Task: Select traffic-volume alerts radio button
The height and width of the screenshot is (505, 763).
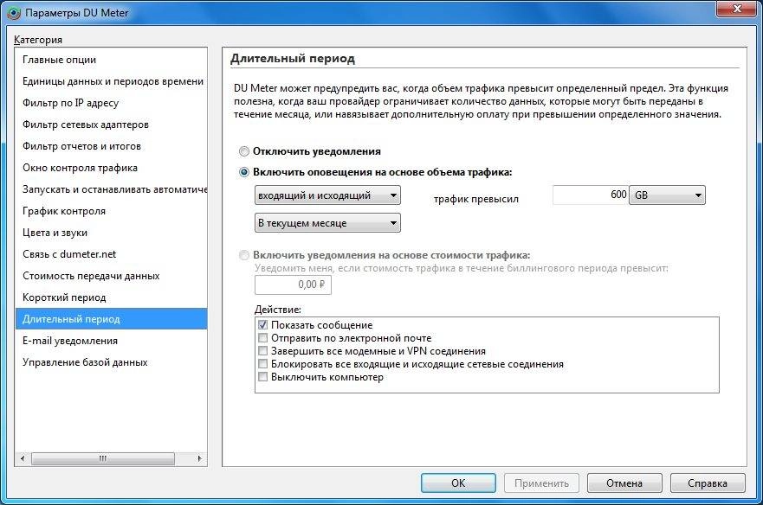Action: tap(244, 173)
